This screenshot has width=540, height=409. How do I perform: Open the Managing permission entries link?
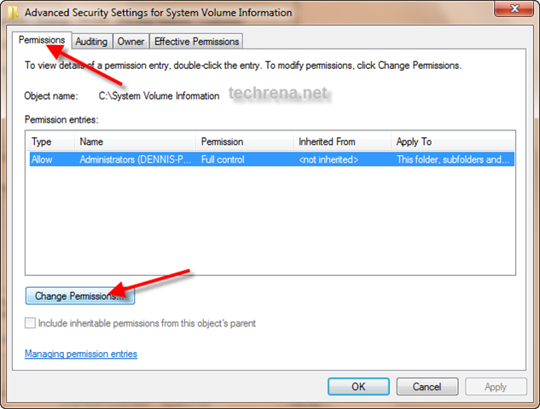tap(81, 354)
